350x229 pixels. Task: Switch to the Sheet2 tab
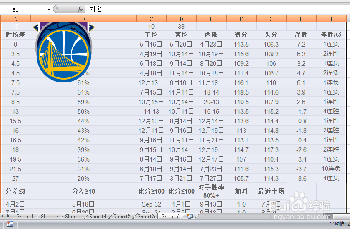click(49, 216)
